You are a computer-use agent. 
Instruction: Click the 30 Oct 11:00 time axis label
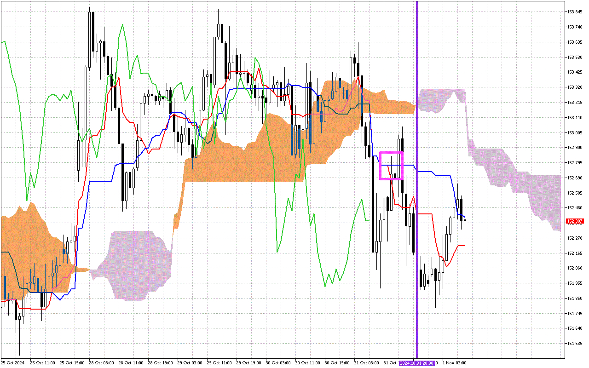click(307, 363)
